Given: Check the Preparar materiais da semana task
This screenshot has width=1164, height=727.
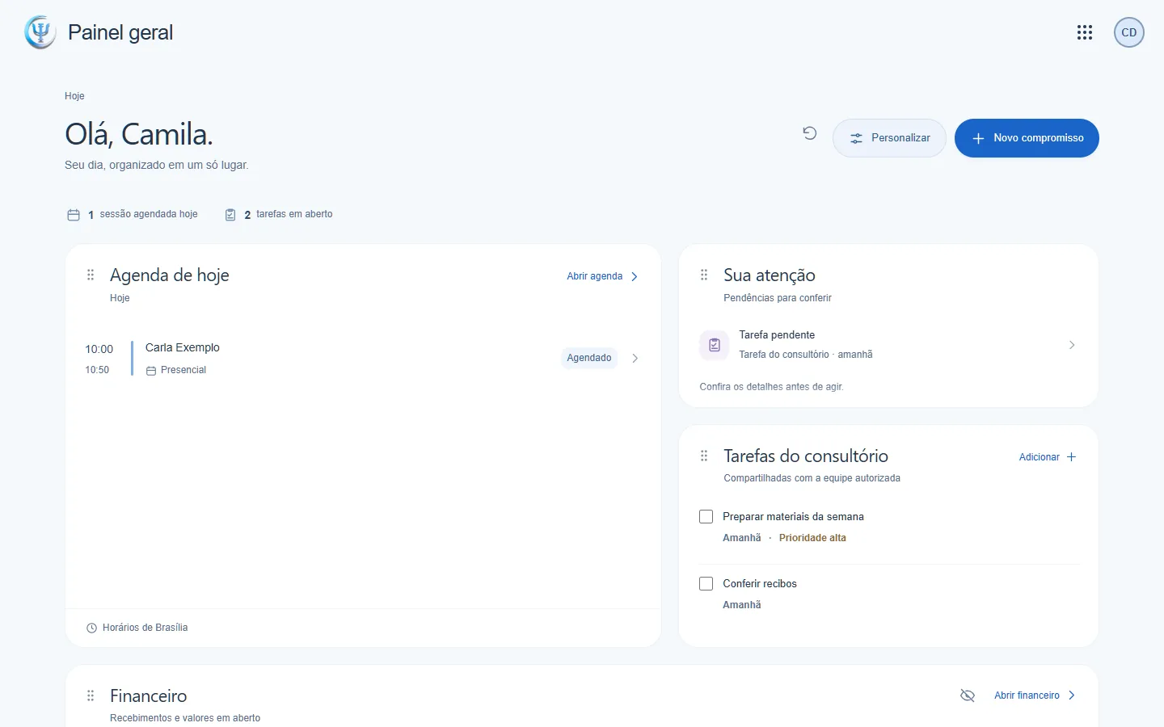Looking at the screenshot, I should tap(706, 516).
